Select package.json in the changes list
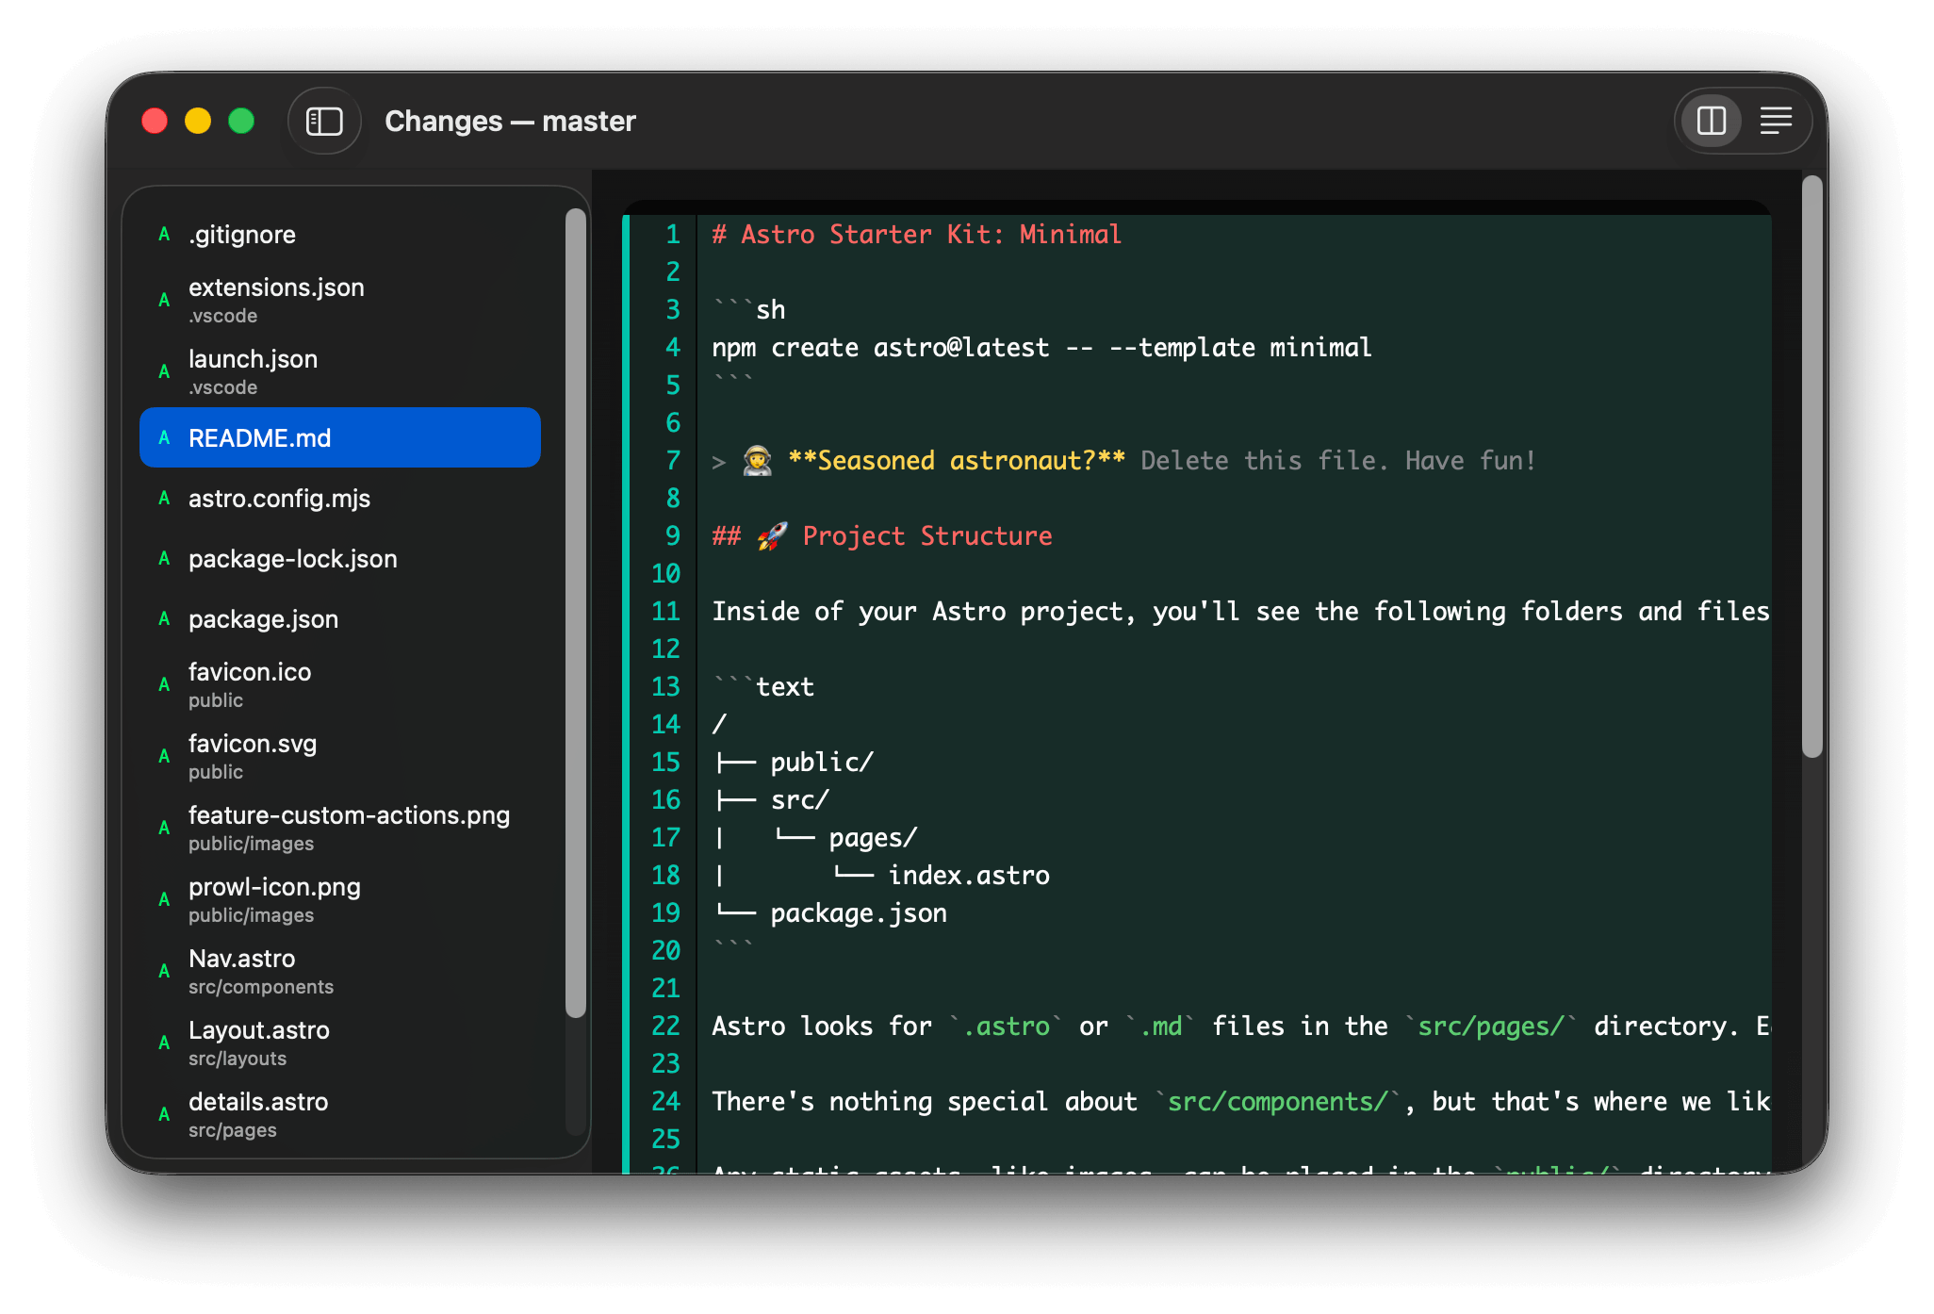This screenshot has width=1934, height=1314. pyautogui.click(x=262, y=618)
